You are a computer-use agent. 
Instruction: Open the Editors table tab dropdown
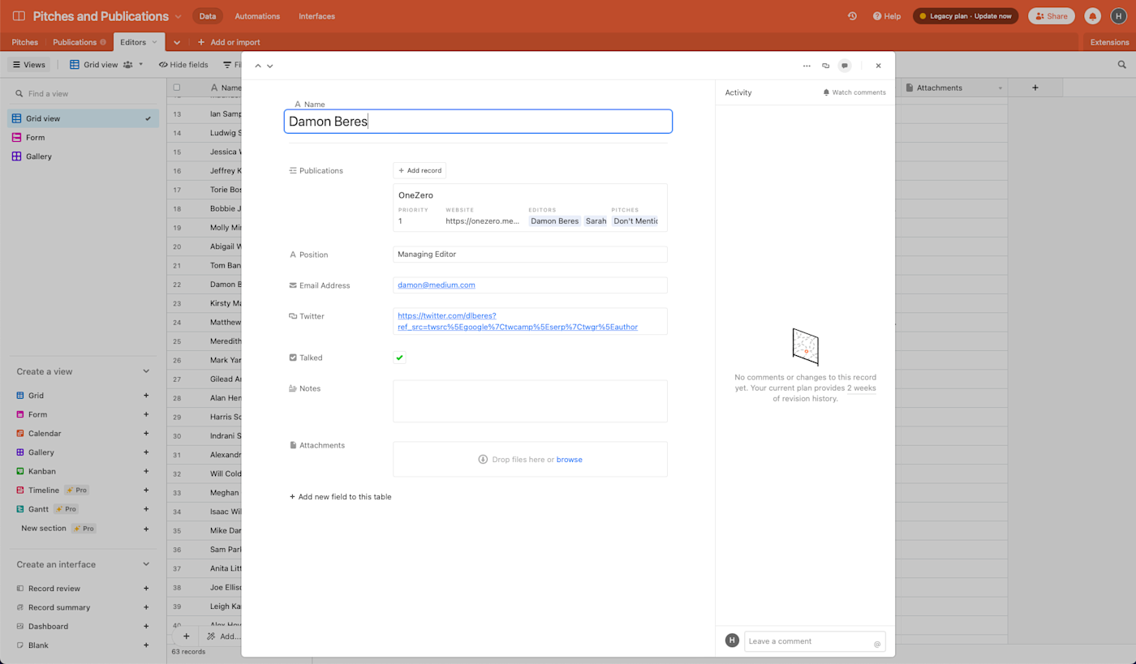coord(154,42)
